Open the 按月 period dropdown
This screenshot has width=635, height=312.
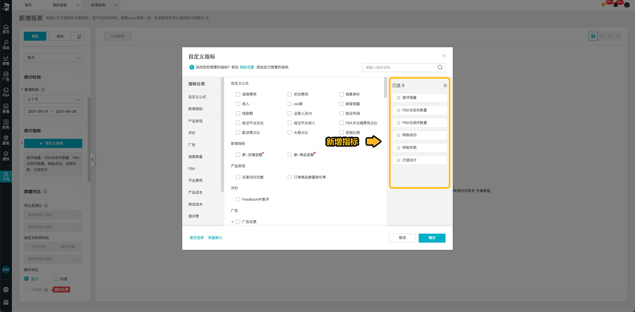pyautogui.click(x=53, y=58)
